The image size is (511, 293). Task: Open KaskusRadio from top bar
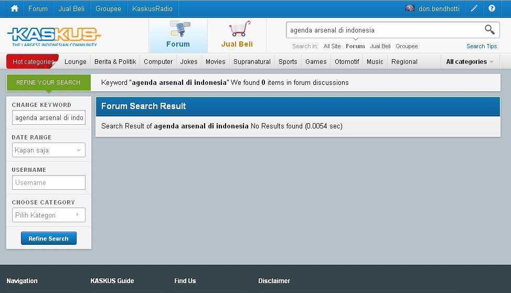tap(152, 8)
